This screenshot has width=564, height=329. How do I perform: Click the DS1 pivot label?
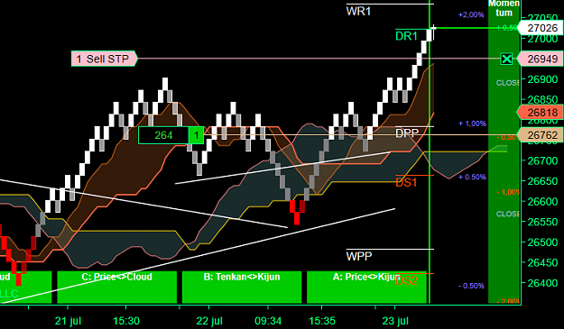point(406,182)
